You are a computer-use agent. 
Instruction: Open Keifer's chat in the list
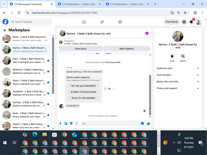[26, 38]
